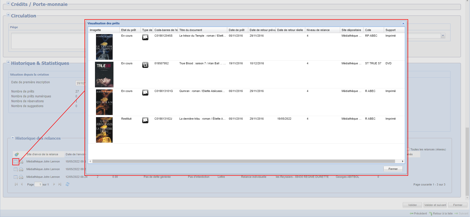Image resolution: width=470 pixels, height=217 pixels.
Task: Go to last page of reminders
Action: (x=60, y=184)
